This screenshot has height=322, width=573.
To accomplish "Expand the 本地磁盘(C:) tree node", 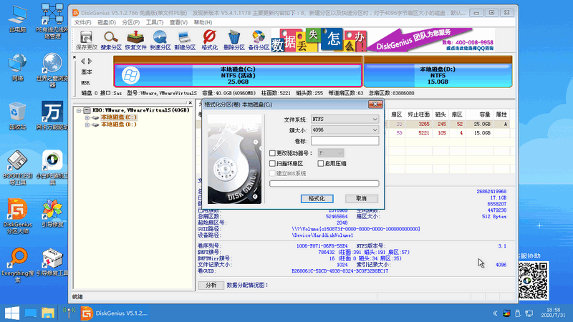I will click(x=87, y=117).
